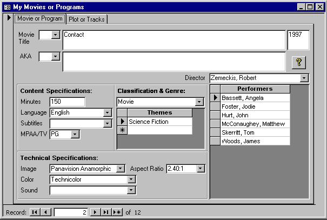Click the Minutes input field
This screenshot has height=220, width=327.
pos(67,102)
